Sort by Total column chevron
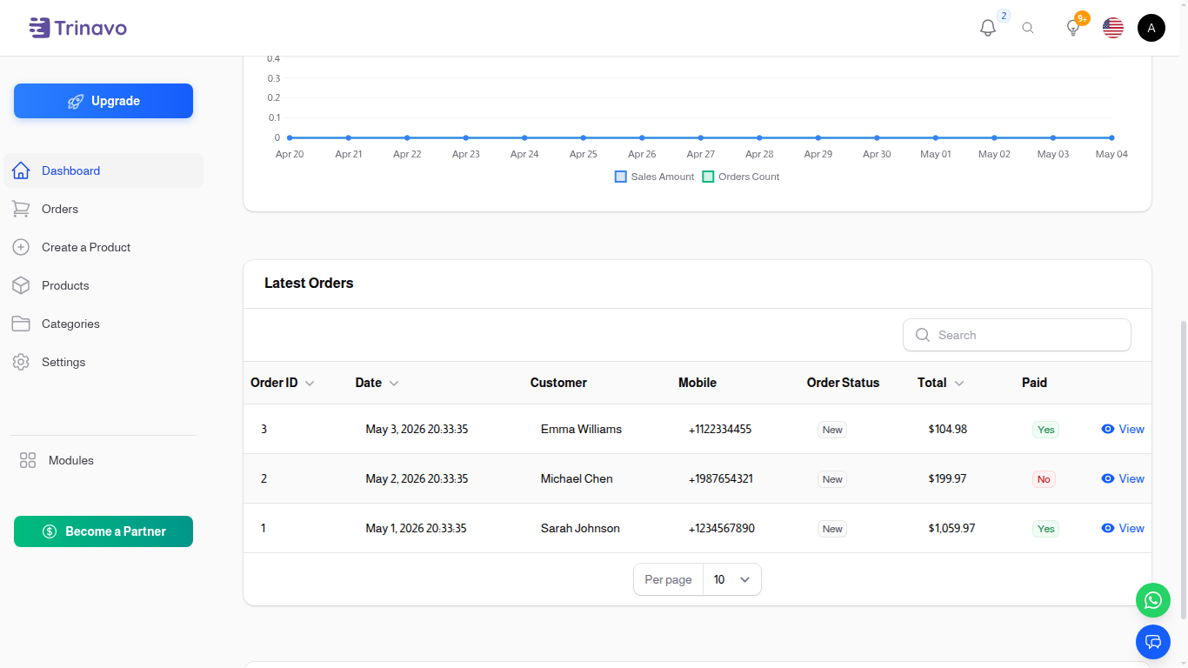The height and width of the screenshot is (668, 1188). pyautogui.click(x=959, y=384)
